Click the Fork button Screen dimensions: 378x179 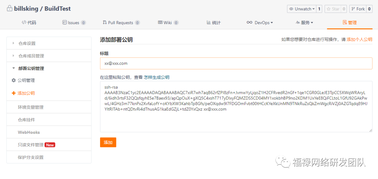coord(357,9)
